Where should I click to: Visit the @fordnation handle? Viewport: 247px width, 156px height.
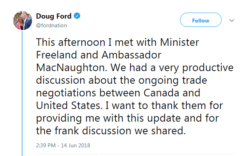pos(52,25)
